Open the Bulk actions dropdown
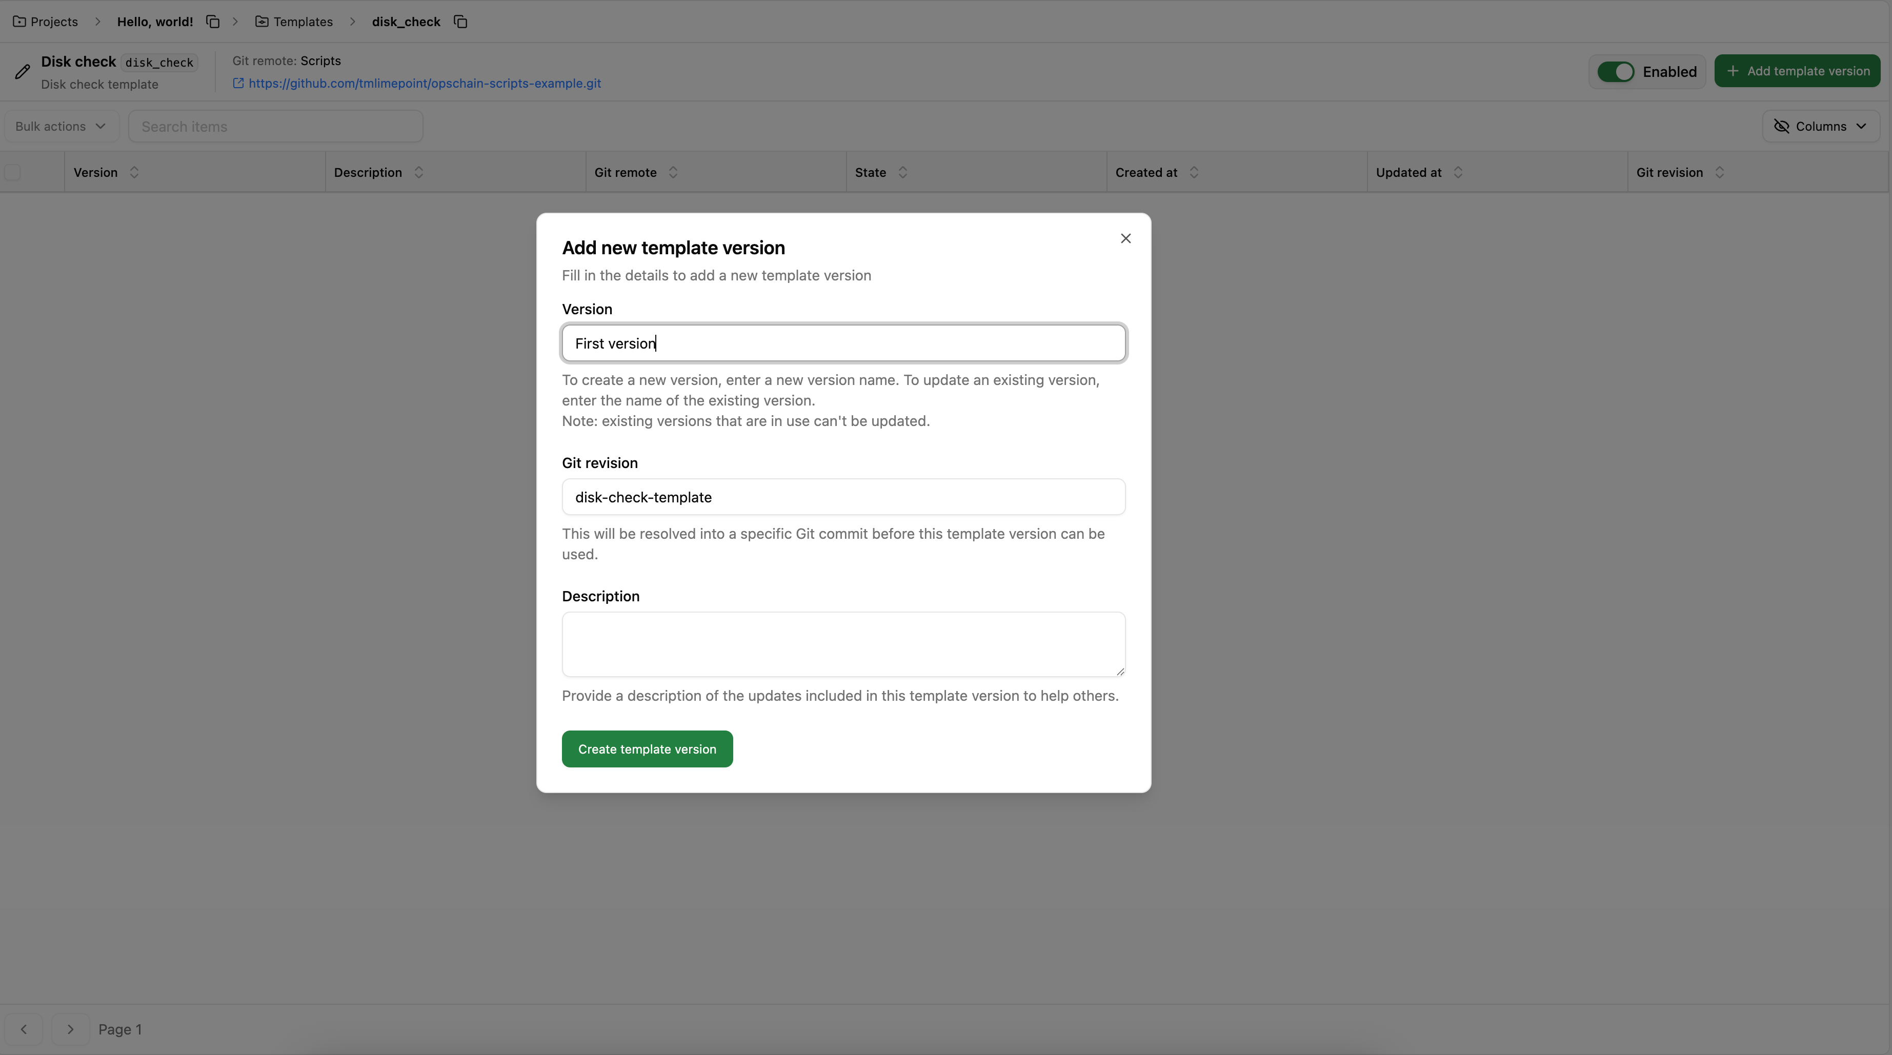Image resolution: width=1892 pixels, height=1055 pixels. 60,126
